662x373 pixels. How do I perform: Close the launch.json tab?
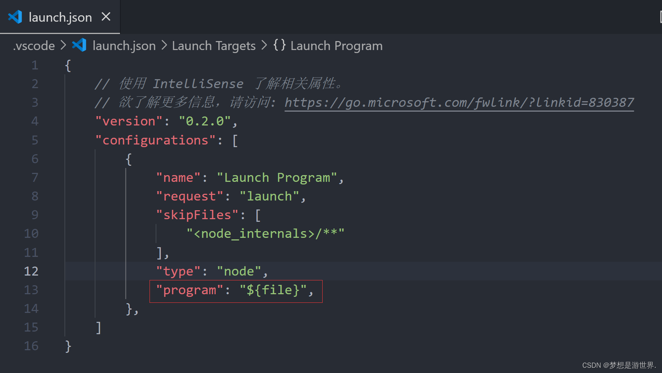pos(106,17)
